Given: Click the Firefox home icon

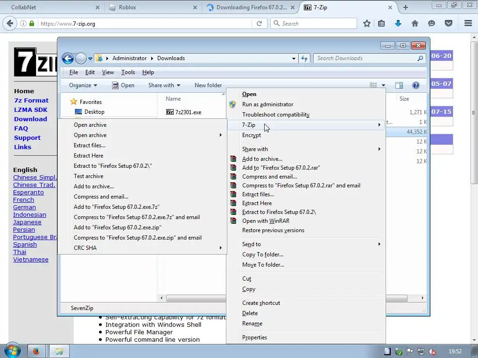Looking at the screenshot, I should coord(415,23).
